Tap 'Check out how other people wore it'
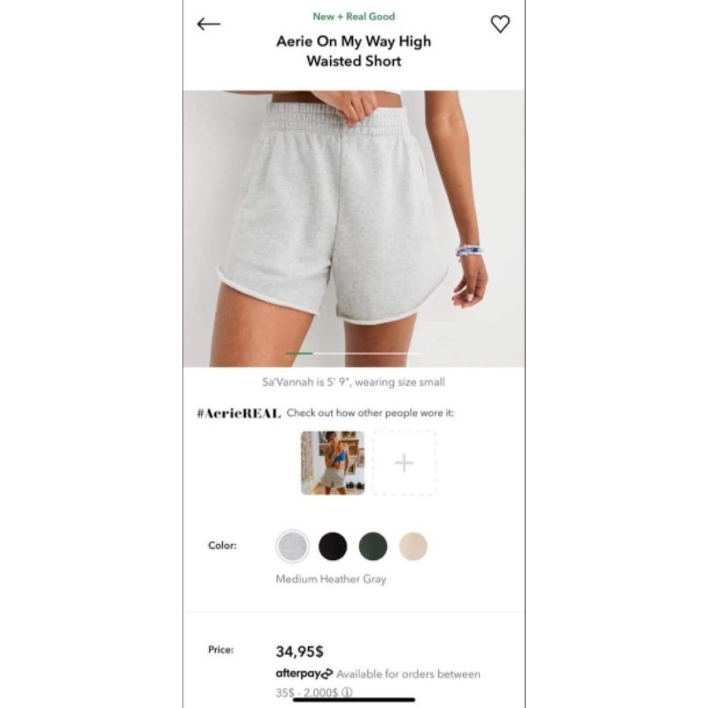The width and height of the screenshot is (708, 708). (370, 412)
